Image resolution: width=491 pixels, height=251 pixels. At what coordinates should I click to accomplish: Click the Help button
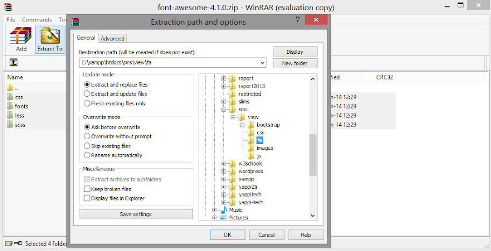pyautogui.click(x=306, y=235)
